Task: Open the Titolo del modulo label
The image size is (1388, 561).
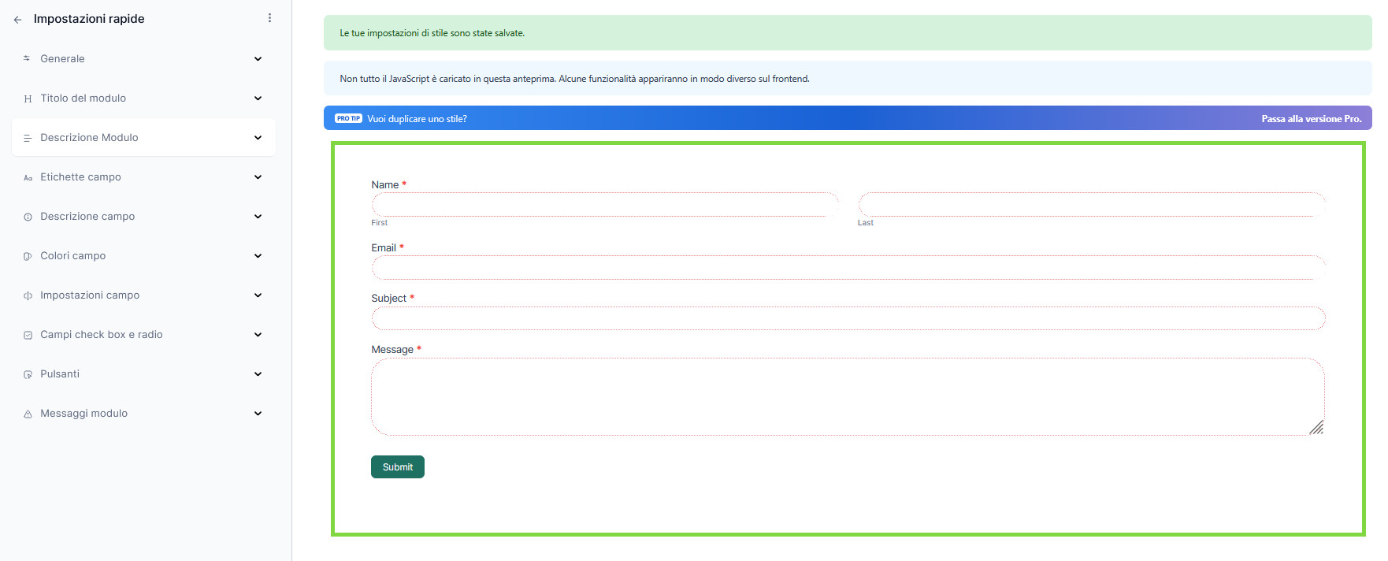Action: (x=83, y=98)
